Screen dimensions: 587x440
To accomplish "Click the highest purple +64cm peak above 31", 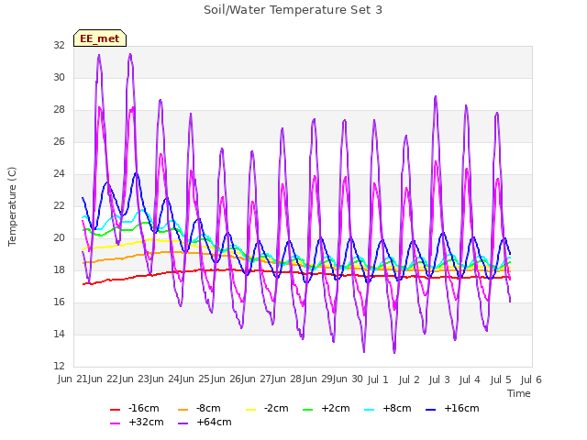I will [130, 54].
